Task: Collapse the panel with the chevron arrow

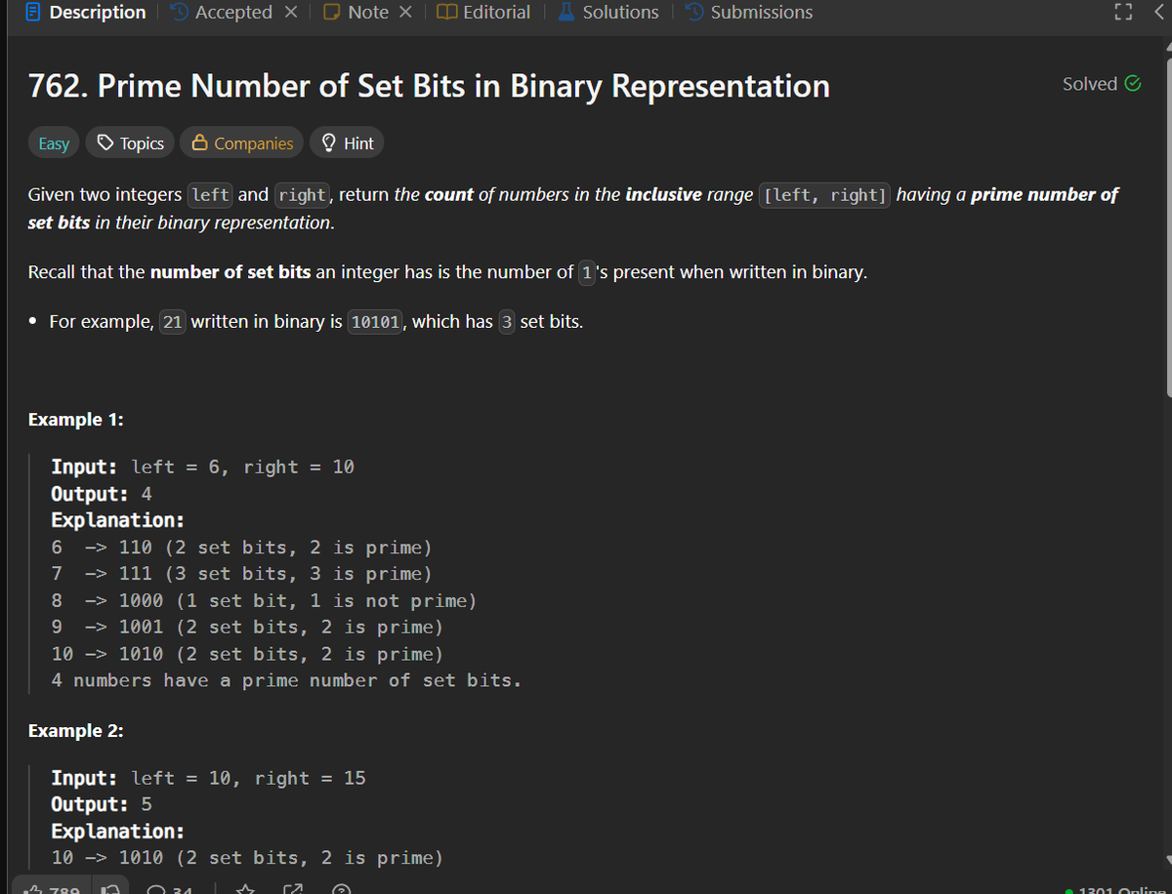Action: [1159, 13]
